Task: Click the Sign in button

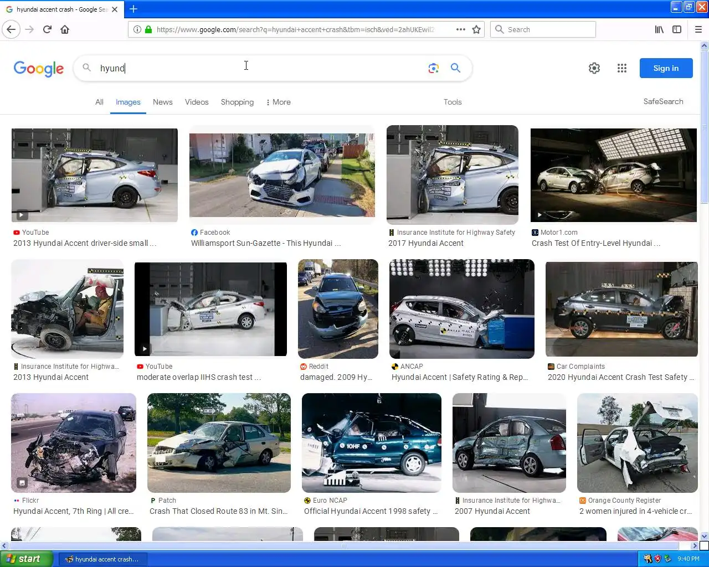Action: (x=666, y=68)
